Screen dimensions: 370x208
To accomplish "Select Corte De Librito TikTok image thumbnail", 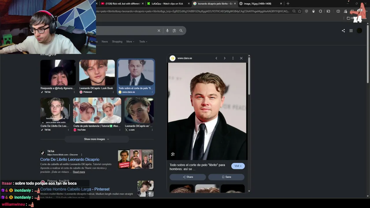I will [55, 111].
